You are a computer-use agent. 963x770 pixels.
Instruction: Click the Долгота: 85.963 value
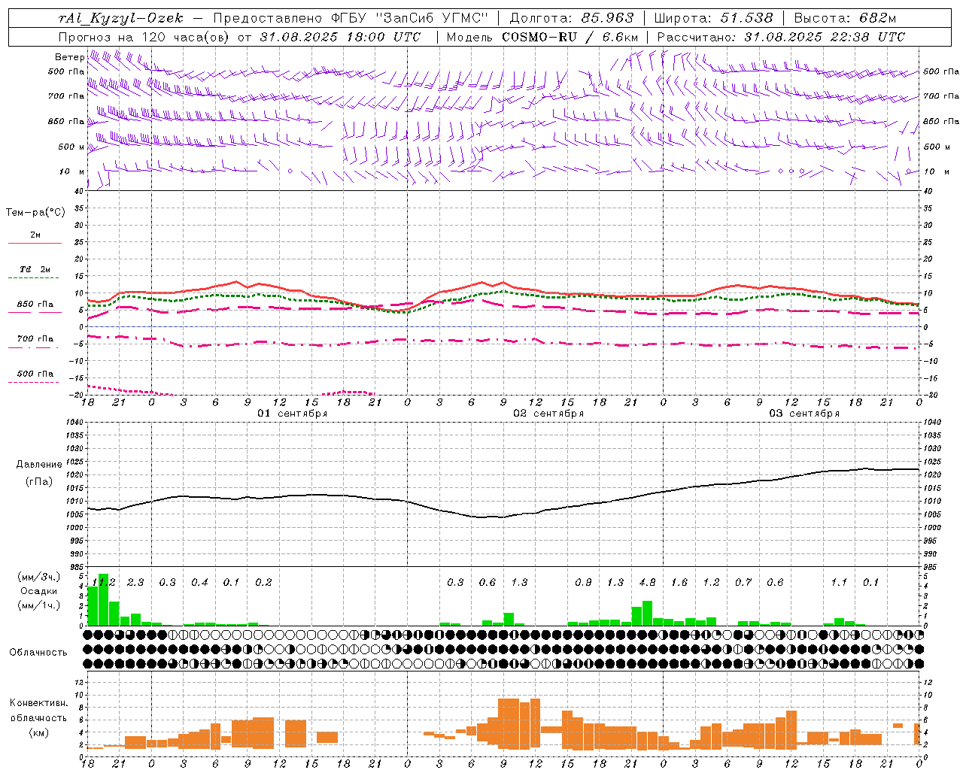[x=572, y=18]
